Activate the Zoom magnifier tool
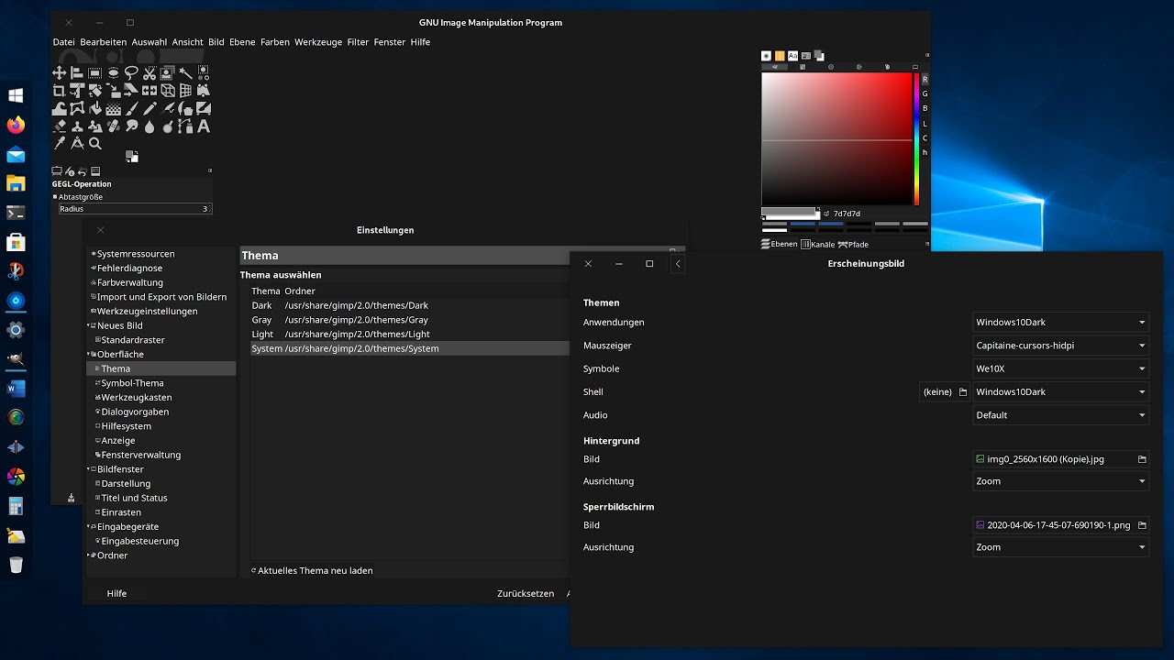The height and width of the screenshot is (660, 1174). point(95,144)
